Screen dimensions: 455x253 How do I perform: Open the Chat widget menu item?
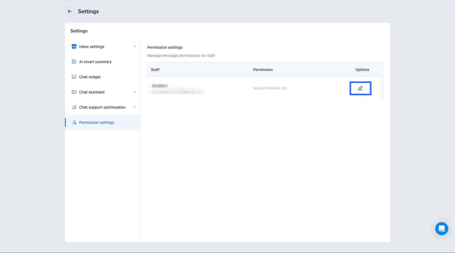90,77
